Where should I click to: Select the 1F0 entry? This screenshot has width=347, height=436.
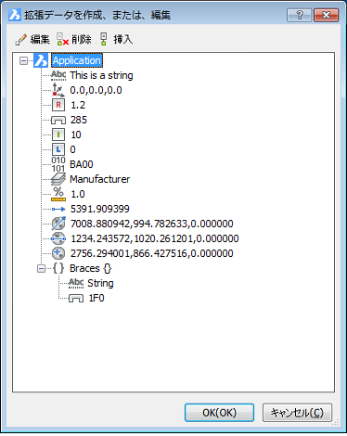click(x=96, y=298)
